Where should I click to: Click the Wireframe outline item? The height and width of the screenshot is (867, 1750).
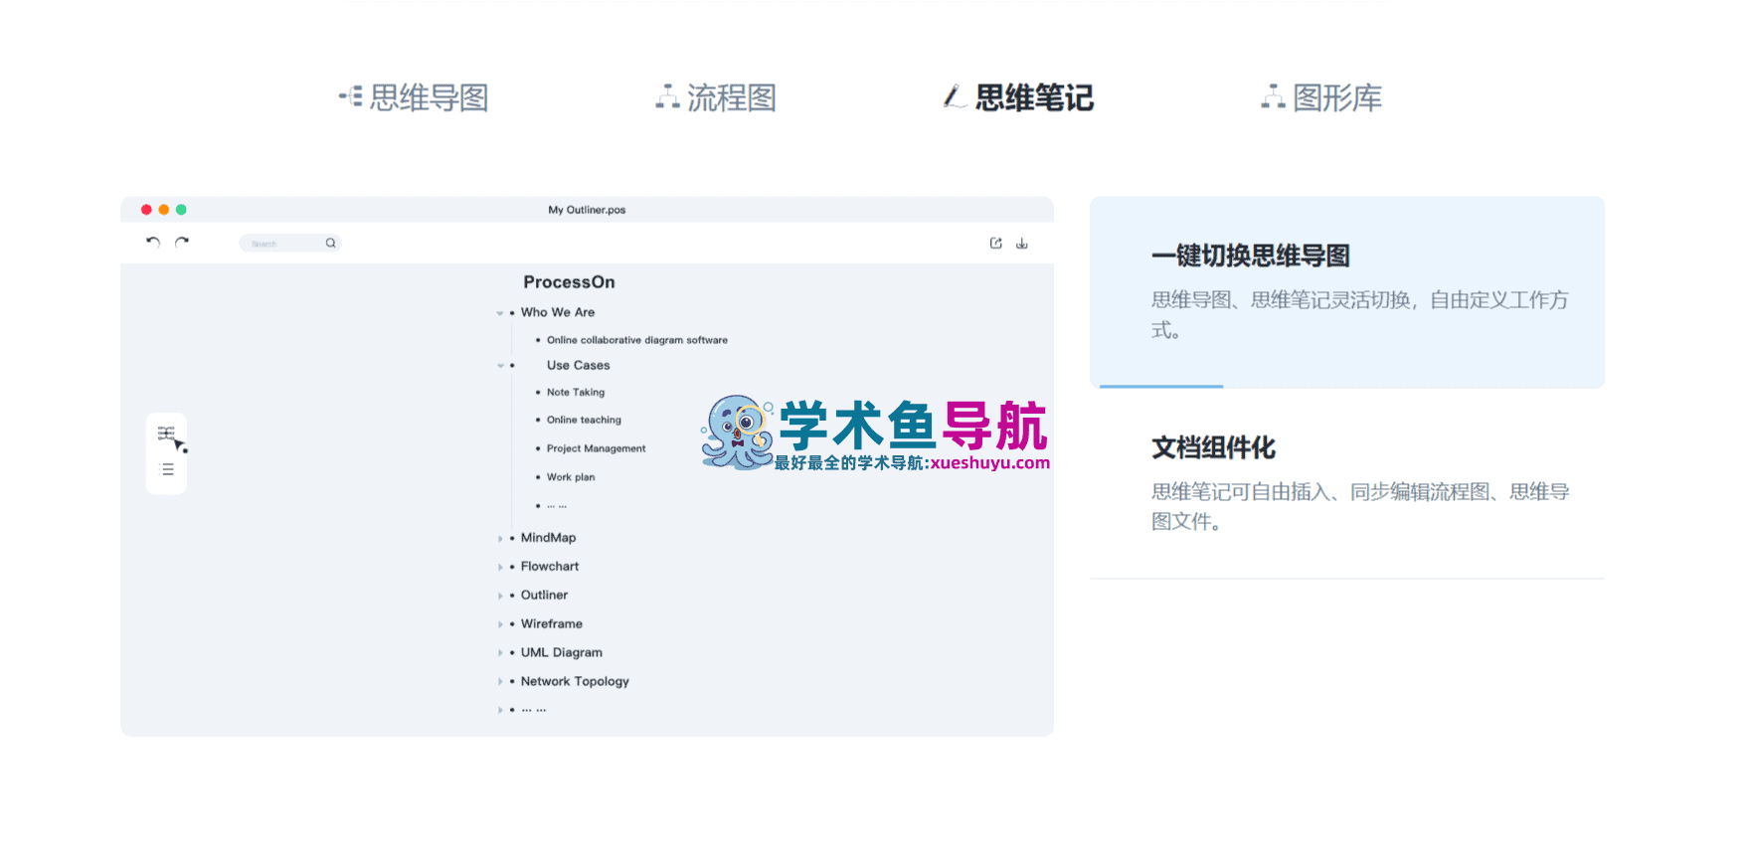pos(552,624)
